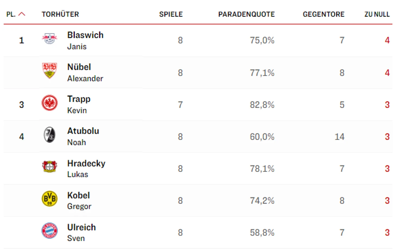Toggle sort order via PL. arrow
Screen dimensions: 397x249
point(22,14)
